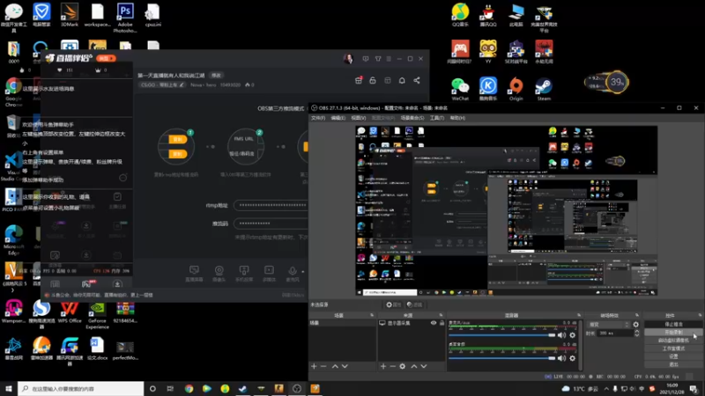Mute the 桌面音频 channel speaker icon
The width and height of the screenshot is (705, 396).
(x=561, y=358)
